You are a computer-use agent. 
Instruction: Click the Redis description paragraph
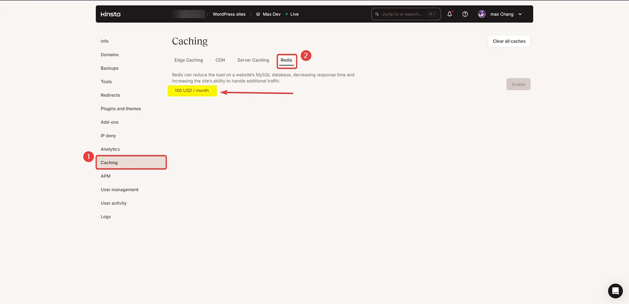click(x=263, y=78)
